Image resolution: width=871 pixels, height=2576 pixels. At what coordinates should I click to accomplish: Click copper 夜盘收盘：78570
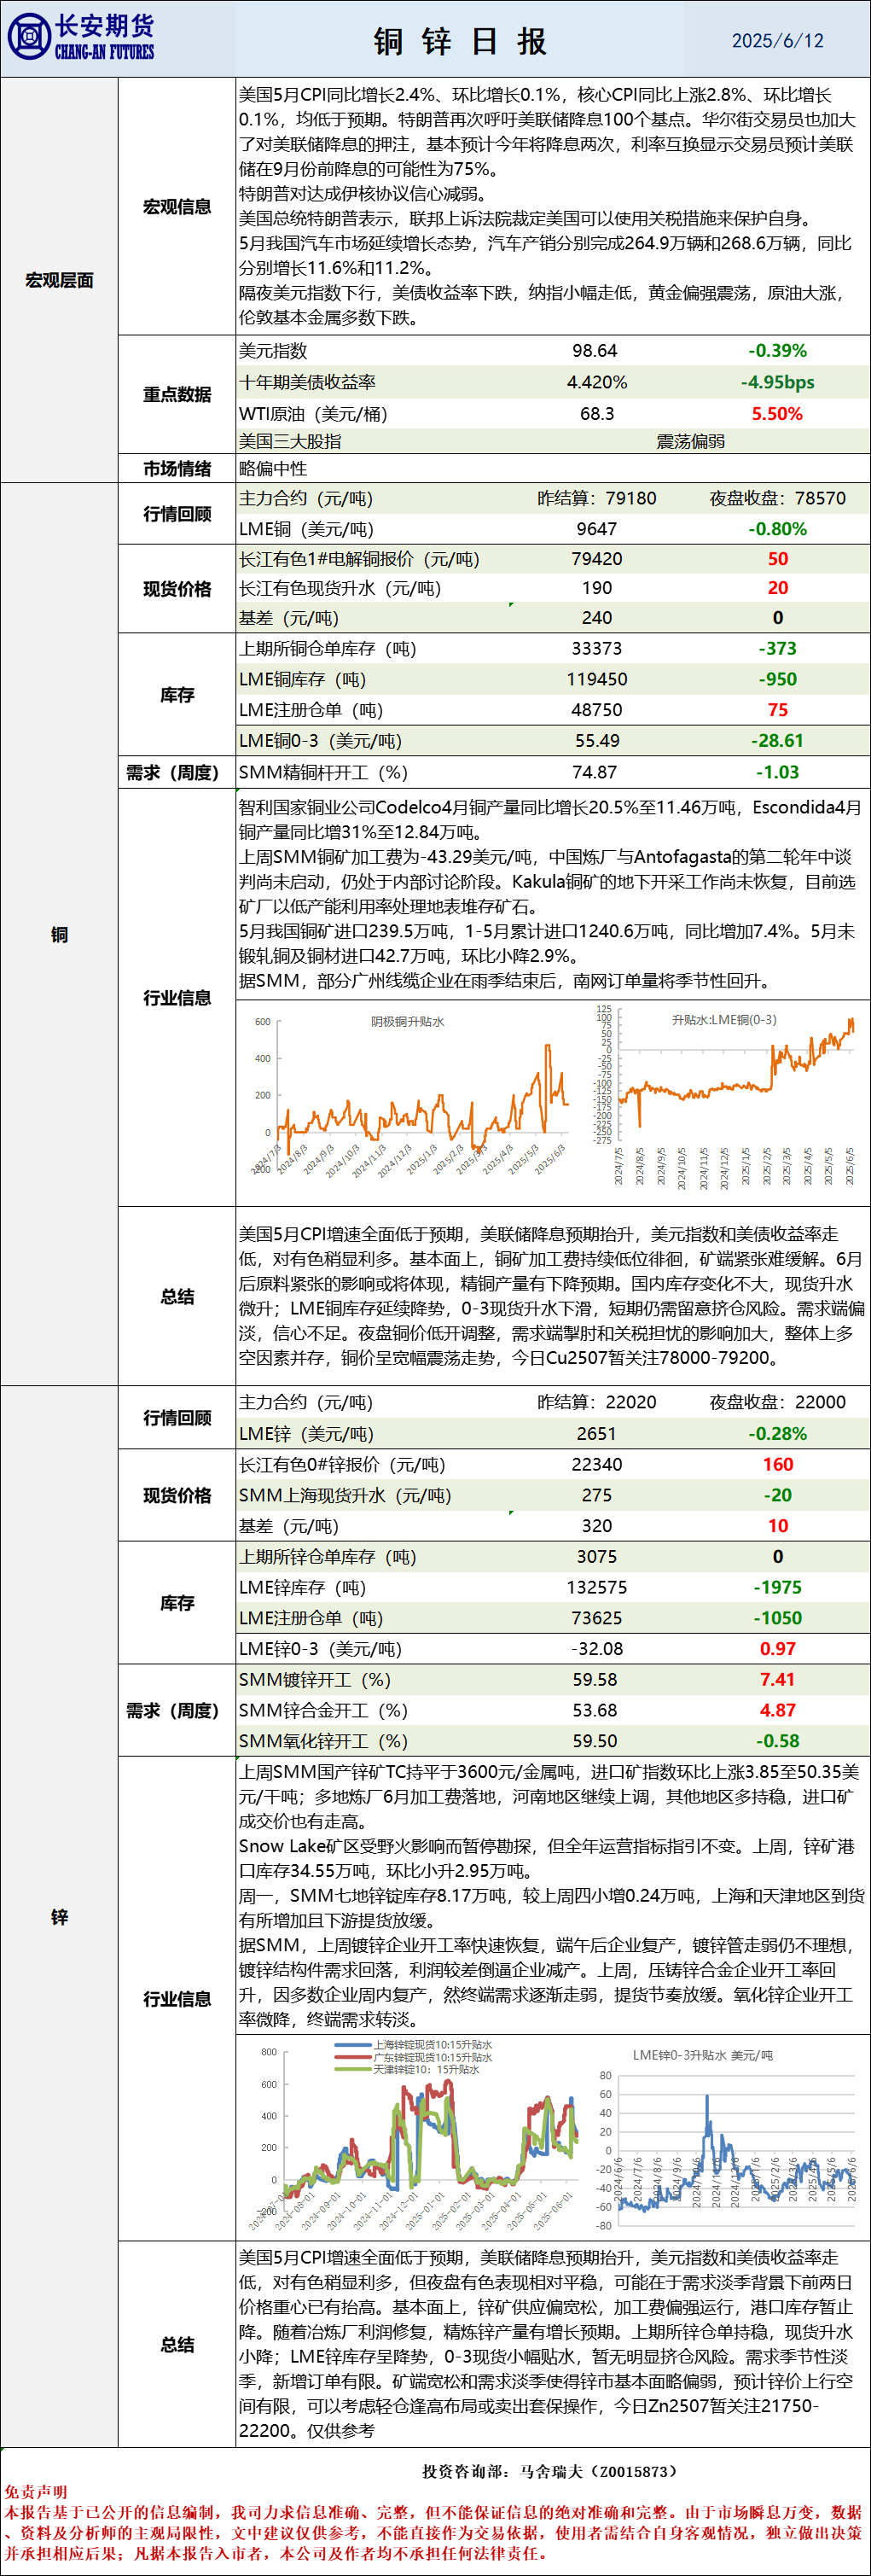coord(777,498)
